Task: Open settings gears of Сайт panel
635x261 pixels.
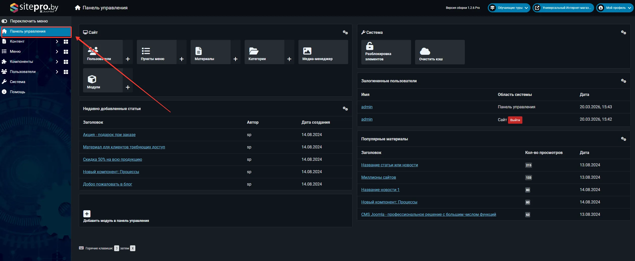Action: (345, 32)
